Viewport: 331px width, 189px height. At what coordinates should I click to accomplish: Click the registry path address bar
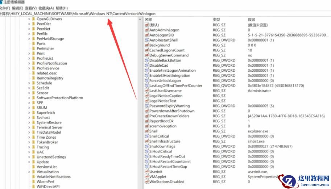165,14
